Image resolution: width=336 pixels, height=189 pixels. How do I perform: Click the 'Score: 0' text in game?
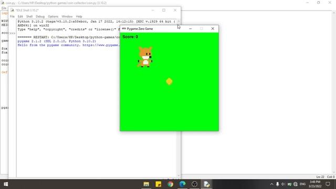pos(130,37)
